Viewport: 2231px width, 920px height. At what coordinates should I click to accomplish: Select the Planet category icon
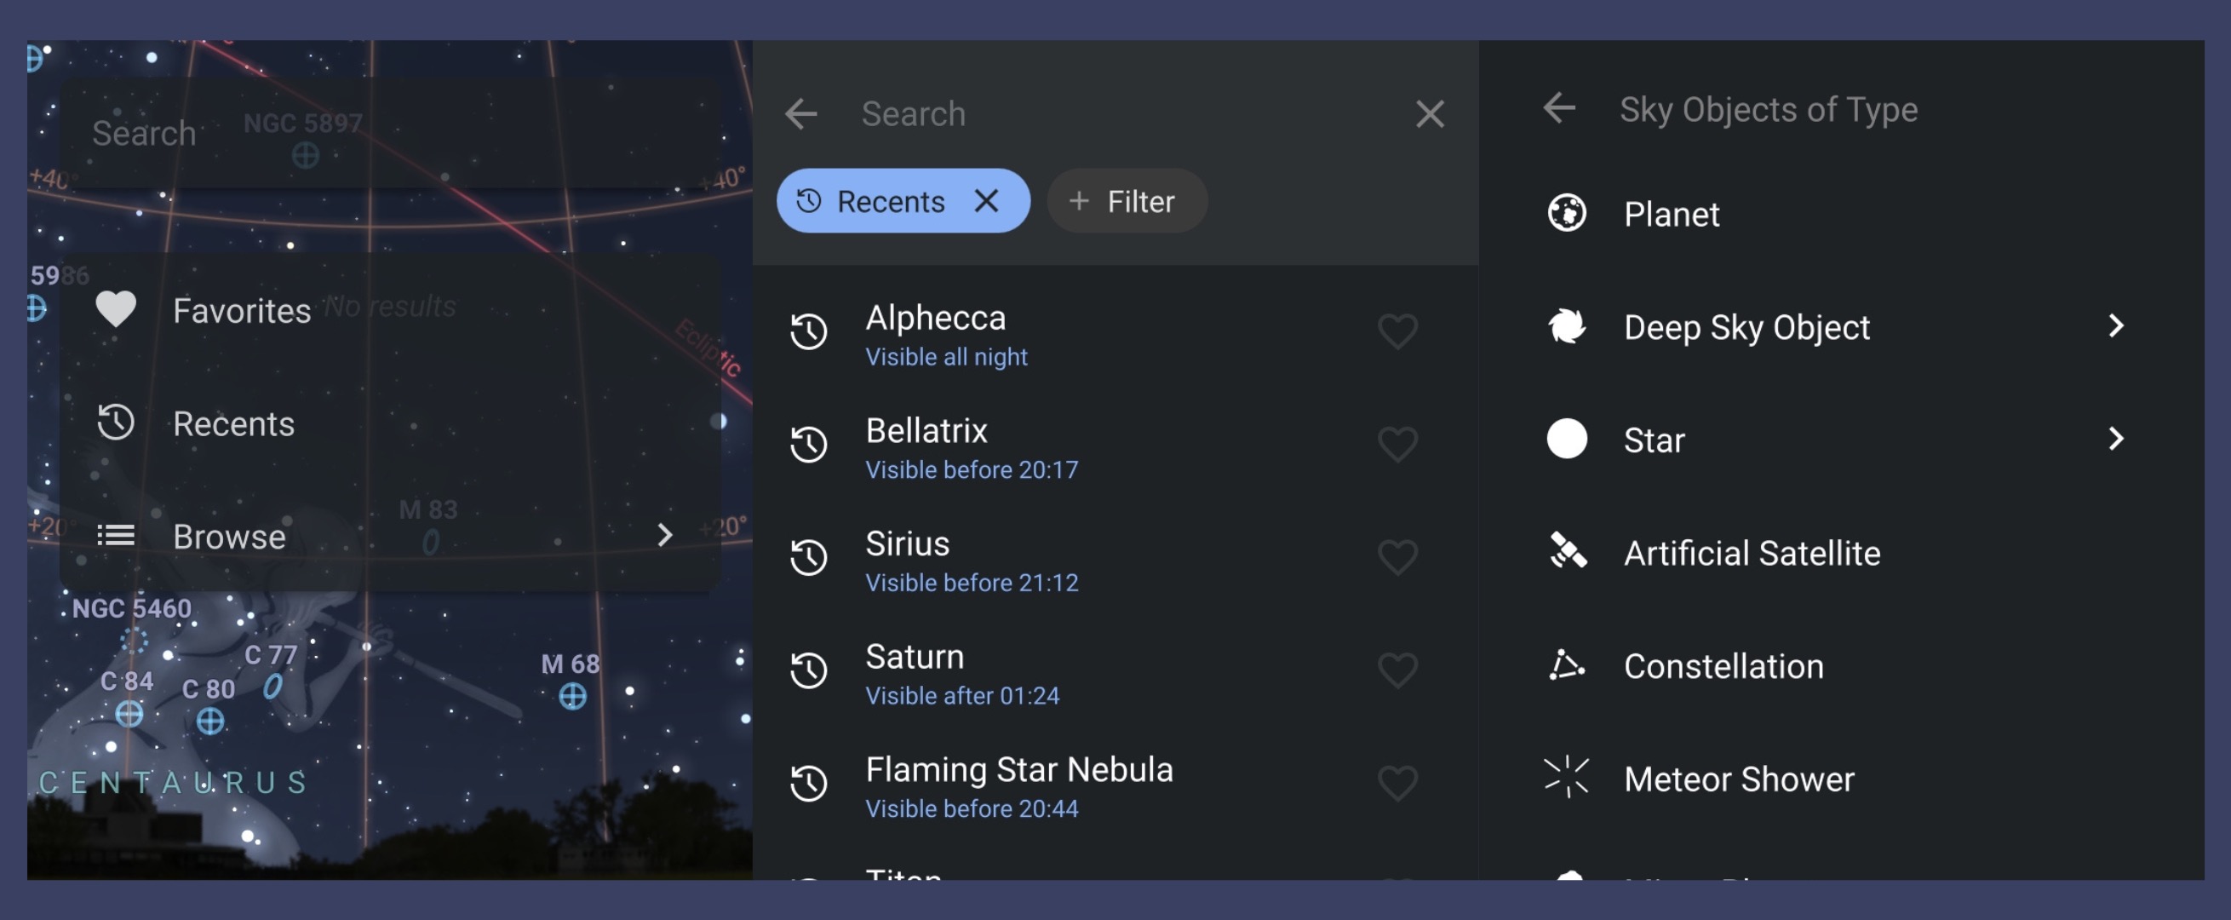pos(1568,213)
